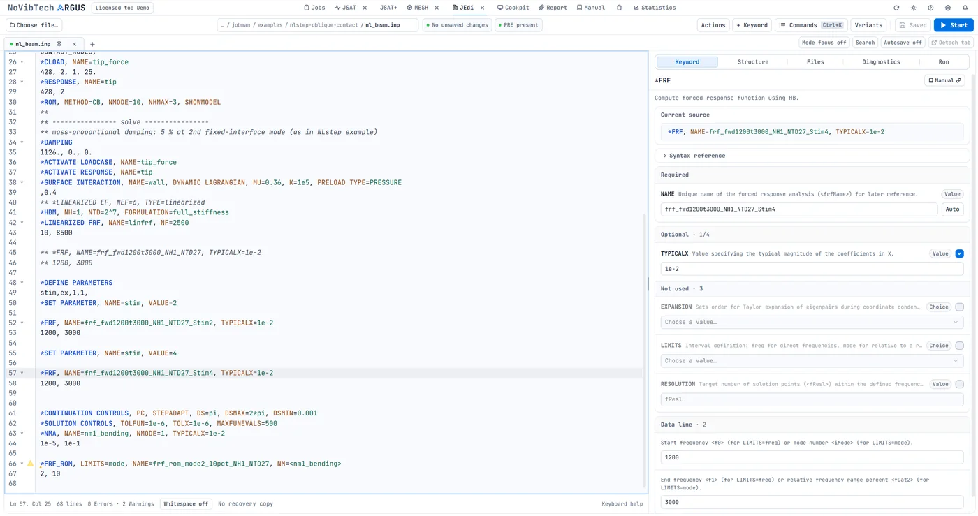Click the Variants button
The width and height of the screenshot is (978, 516).
868,25
